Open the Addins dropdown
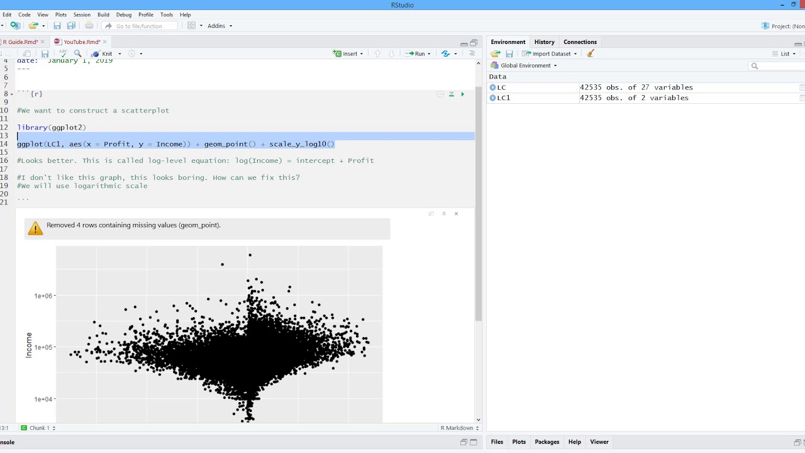The width and height of the screenshot is (805, 453). coord(219,26)
